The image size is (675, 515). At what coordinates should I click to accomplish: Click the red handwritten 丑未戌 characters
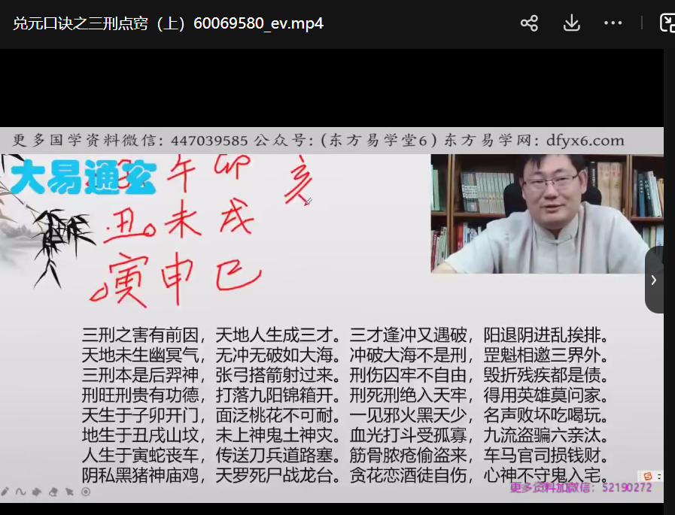182,223
